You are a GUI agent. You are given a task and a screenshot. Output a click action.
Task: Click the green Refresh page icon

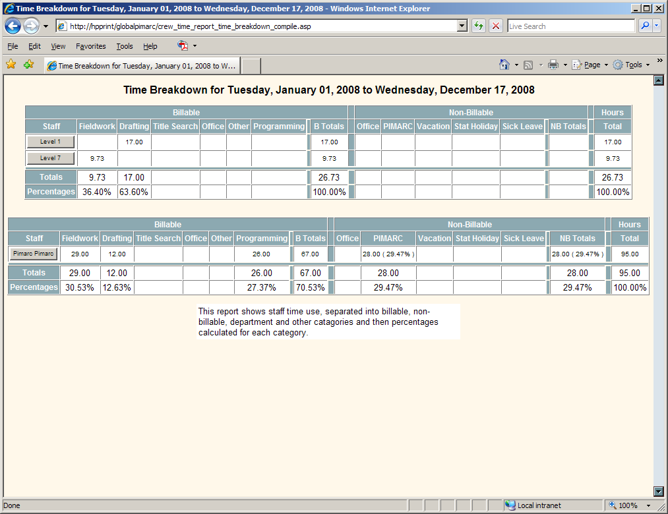click(479, 26)
